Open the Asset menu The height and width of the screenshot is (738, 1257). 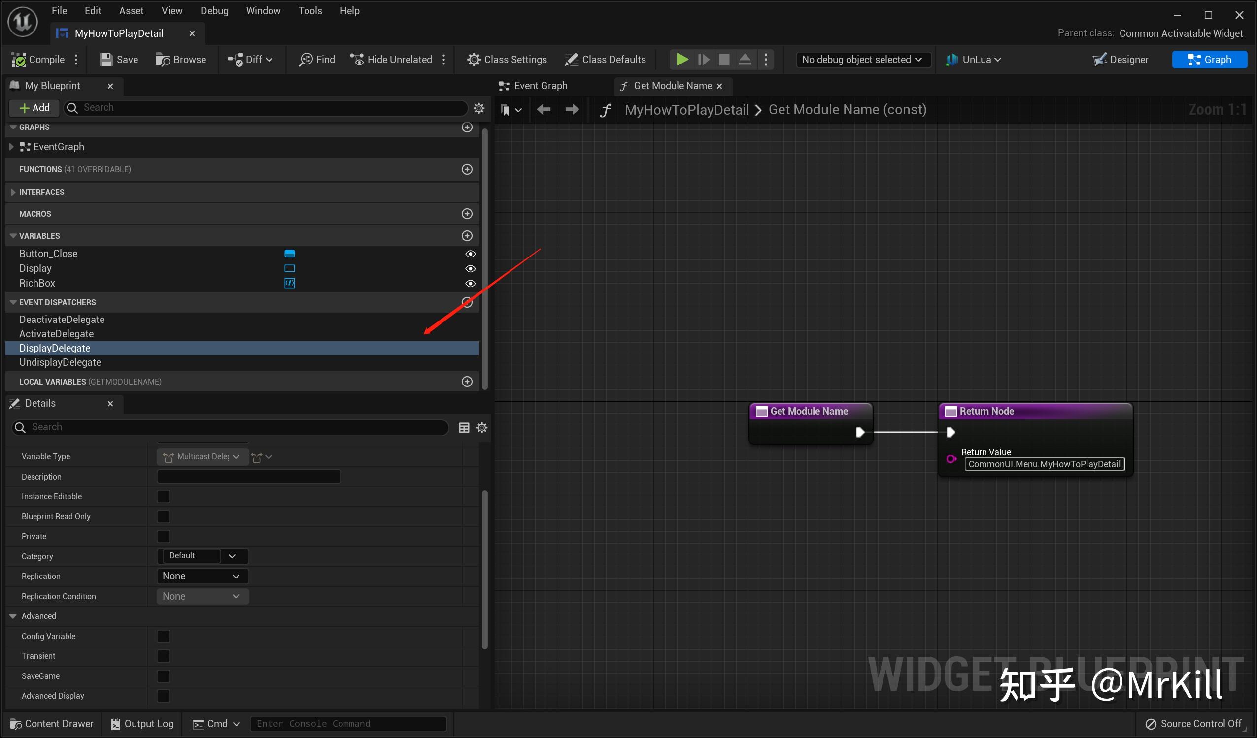(x=131, y=10)
